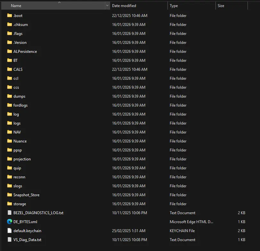This screenshot has width=260, height=251.
Task: Sort by the Date modified column header
Action: [139, 5]
